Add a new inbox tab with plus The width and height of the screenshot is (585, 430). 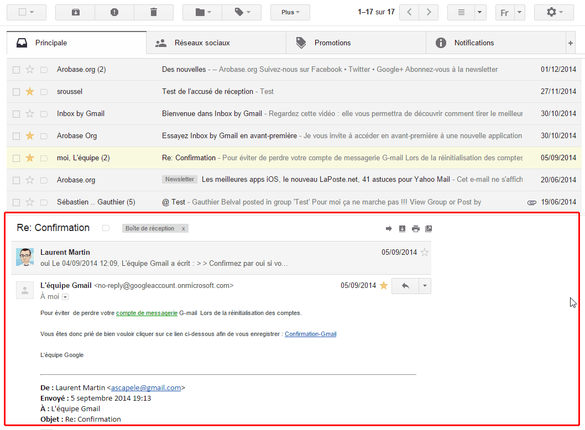tap(571, 43)
